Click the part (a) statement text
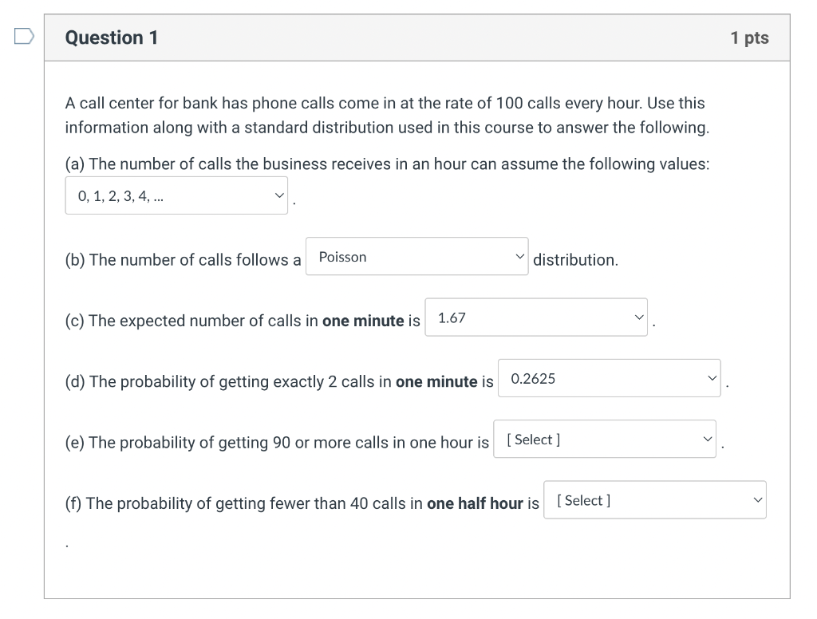Viewport: 817px width, 619px height. click(x=387, y=164)
